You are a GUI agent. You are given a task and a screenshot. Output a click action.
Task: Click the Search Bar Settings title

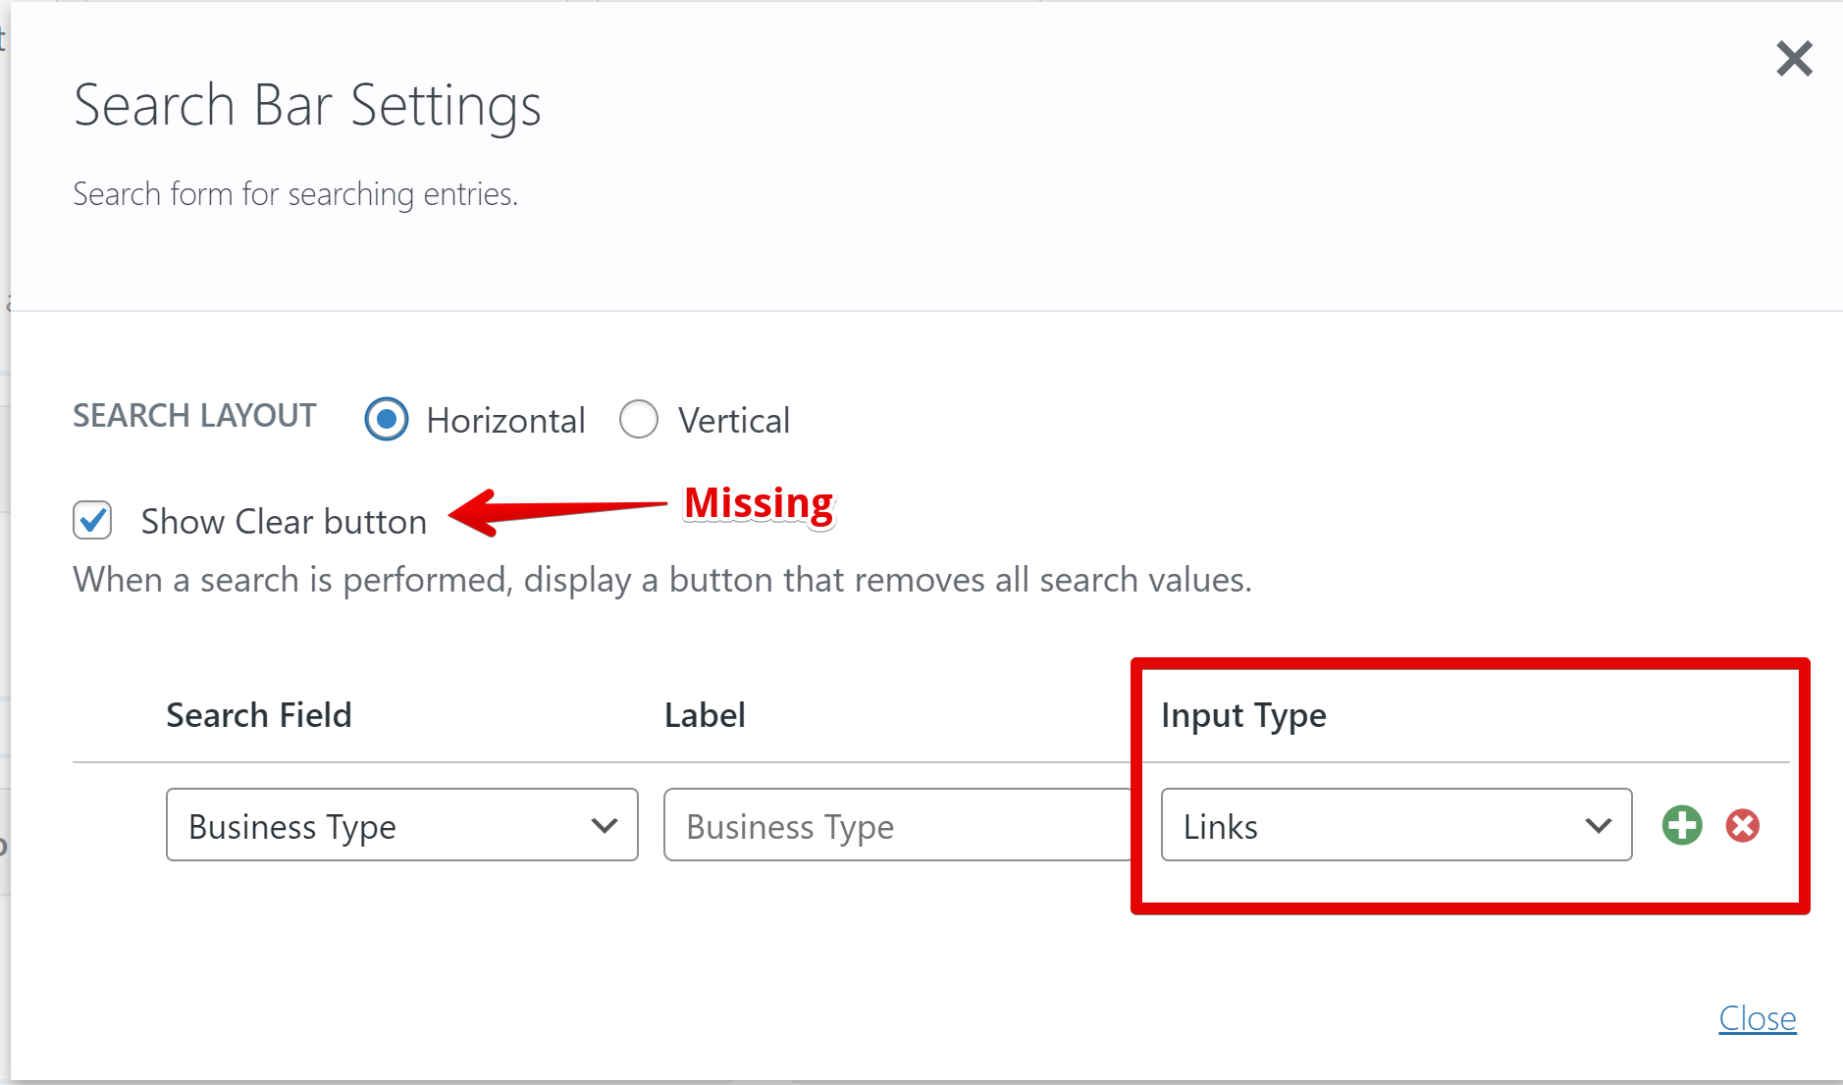pos(306,105)
